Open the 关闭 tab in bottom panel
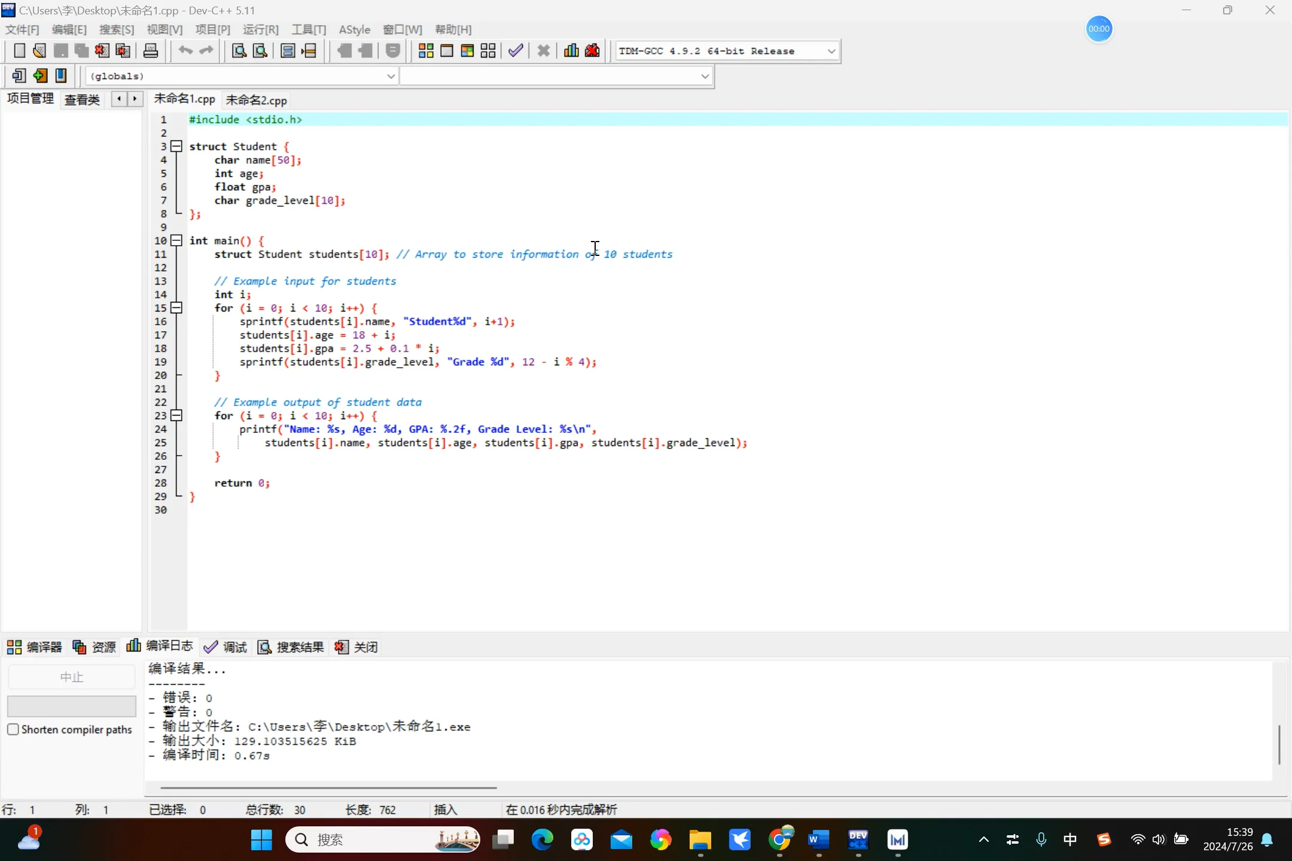Image resolution: width=1292 pixels, height=861 pixels. click(356, 647)
